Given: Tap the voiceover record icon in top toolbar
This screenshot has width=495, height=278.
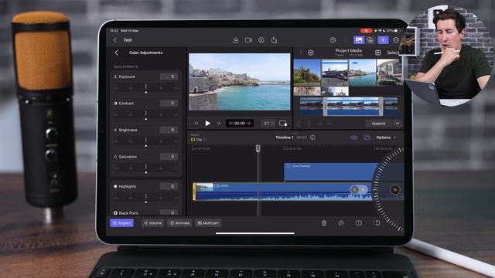Looking at the screenshot, I should pyautogui.click(x=261, y=40).
